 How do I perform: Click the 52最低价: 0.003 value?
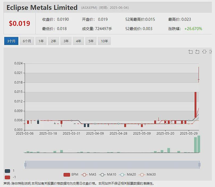(139, 29)
